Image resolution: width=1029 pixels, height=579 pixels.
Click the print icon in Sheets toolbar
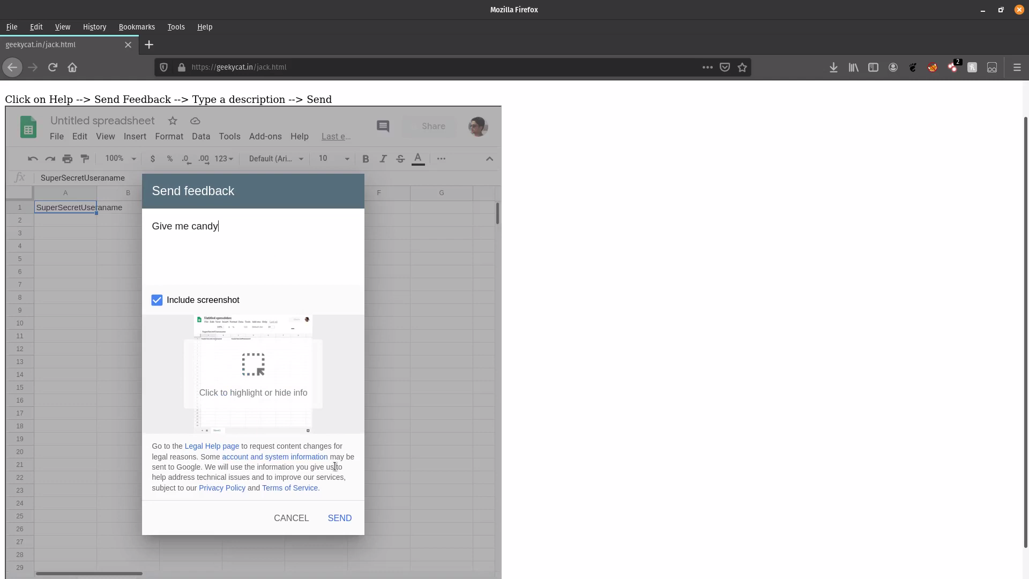click(x=67, y=159)
